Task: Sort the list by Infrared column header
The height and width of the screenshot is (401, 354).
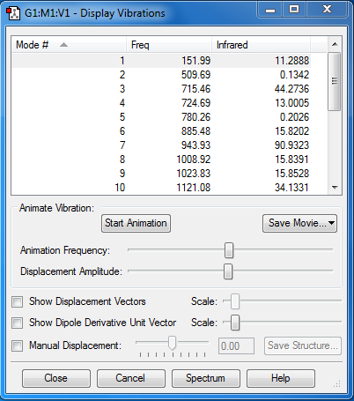Action: (x=261, y=45)
